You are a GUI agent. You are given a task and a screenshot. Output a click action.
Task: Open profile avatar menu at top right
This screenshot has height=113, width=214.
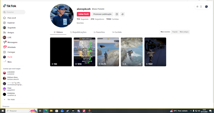[207, 7]
